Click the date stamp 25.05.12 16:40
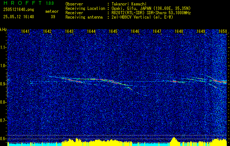The width and height of the screenshot is (230, 146). tap(19, 17)
